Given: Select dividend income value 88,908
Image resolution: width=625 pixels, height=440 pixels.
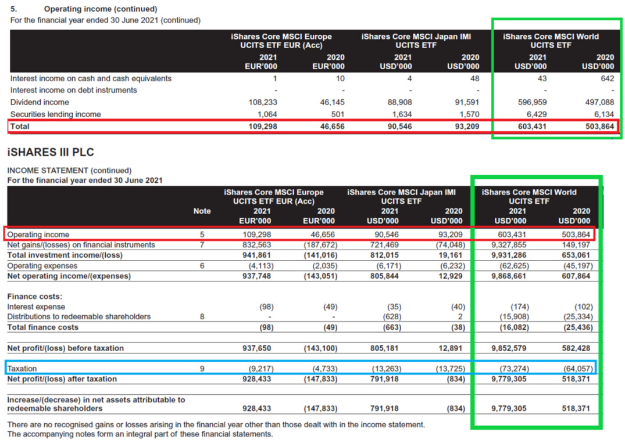Looking at the screenshot, I should [399, 102].
